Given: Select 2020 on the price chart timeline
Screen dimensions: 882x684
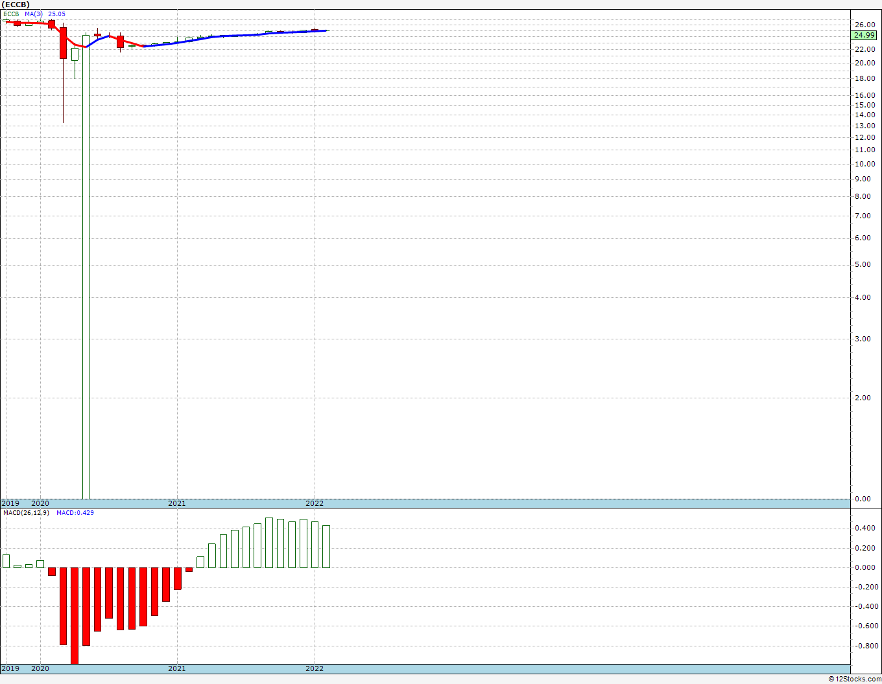Looking at the screenshot, I should (x=40, y=503).
